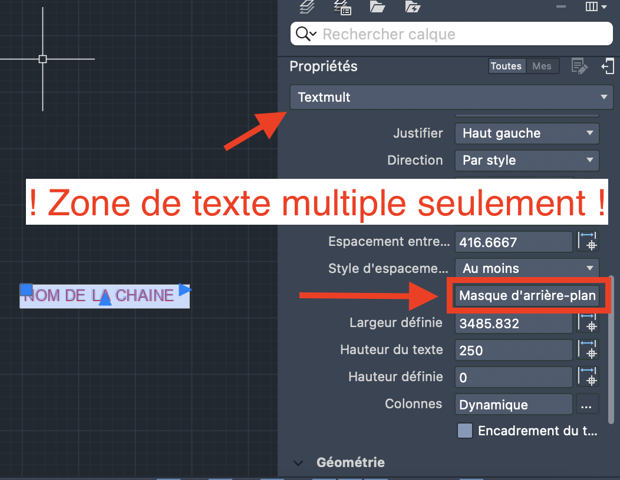Image resolution: width=620 pixels, height=480 pixels.
Task: Switch to the Toutes properties tab
Action: click(x=506, y=66)
